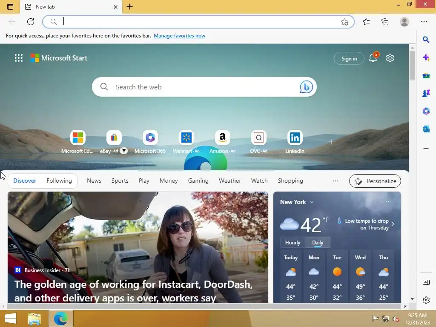The width and height of the screenshot is (436, 327).
Task: Add this page to favorites star icon
Action: click(x=344, y=22)
